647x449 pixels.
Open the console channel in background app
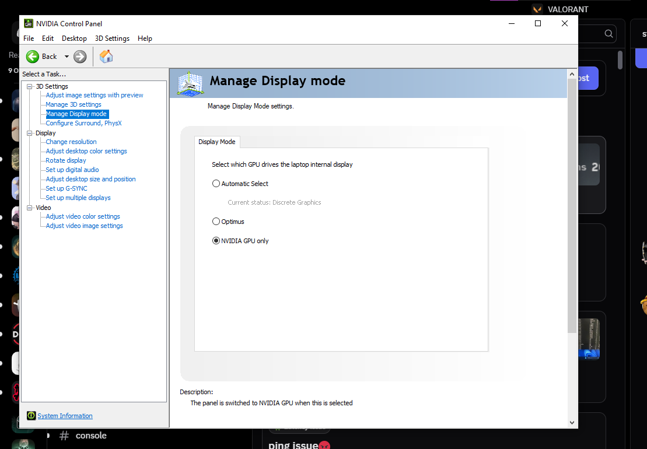83,436
